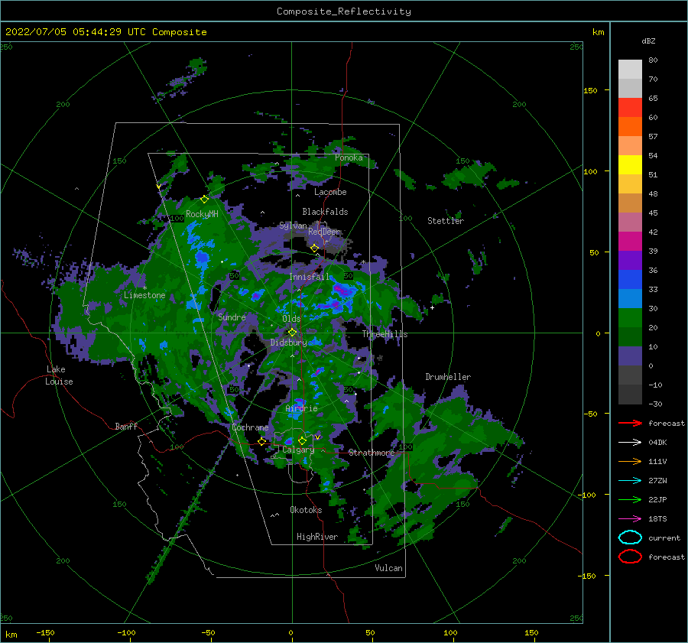Click the yellow diamond marker above RockyMH

tap(204, 200)
